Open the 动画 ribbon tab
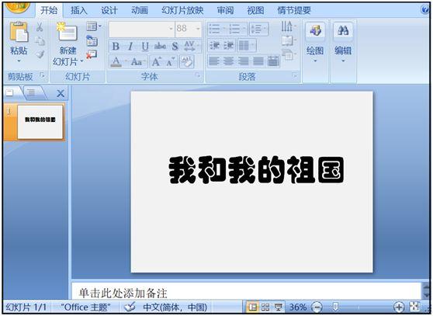This screenshot has height=316, width=433. pyautogui.click(x=140, y=11)
